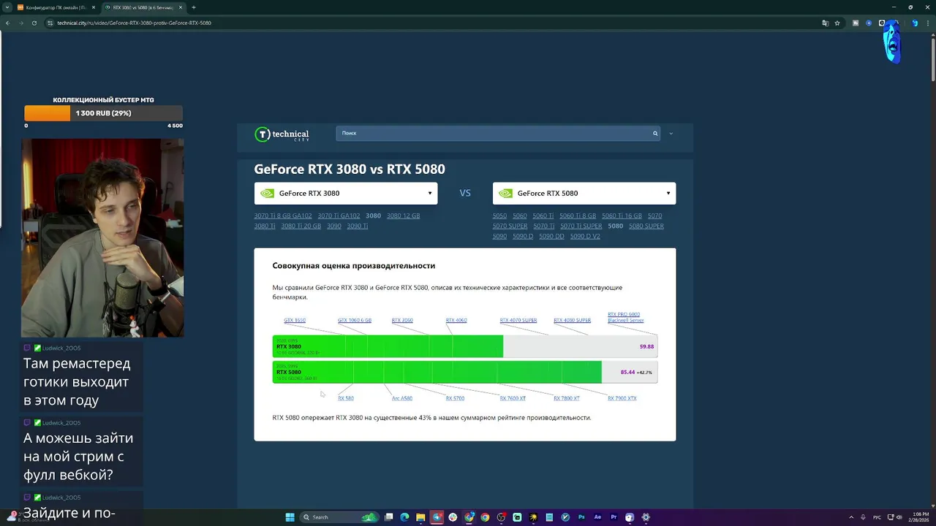Image resolution: width=936 pixels, height=526 pixels.
Task: Click the RTX 3080 green performance bar
Action: coord(388,346)
